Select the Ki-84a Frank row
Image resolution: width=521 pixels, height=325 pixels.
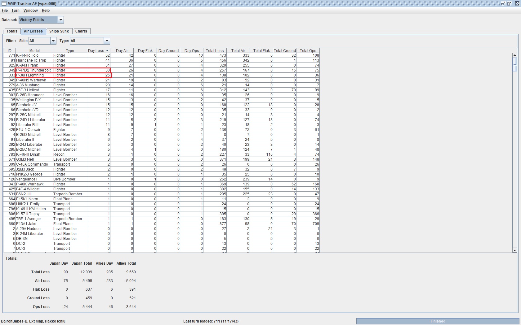tap(161, 65)
